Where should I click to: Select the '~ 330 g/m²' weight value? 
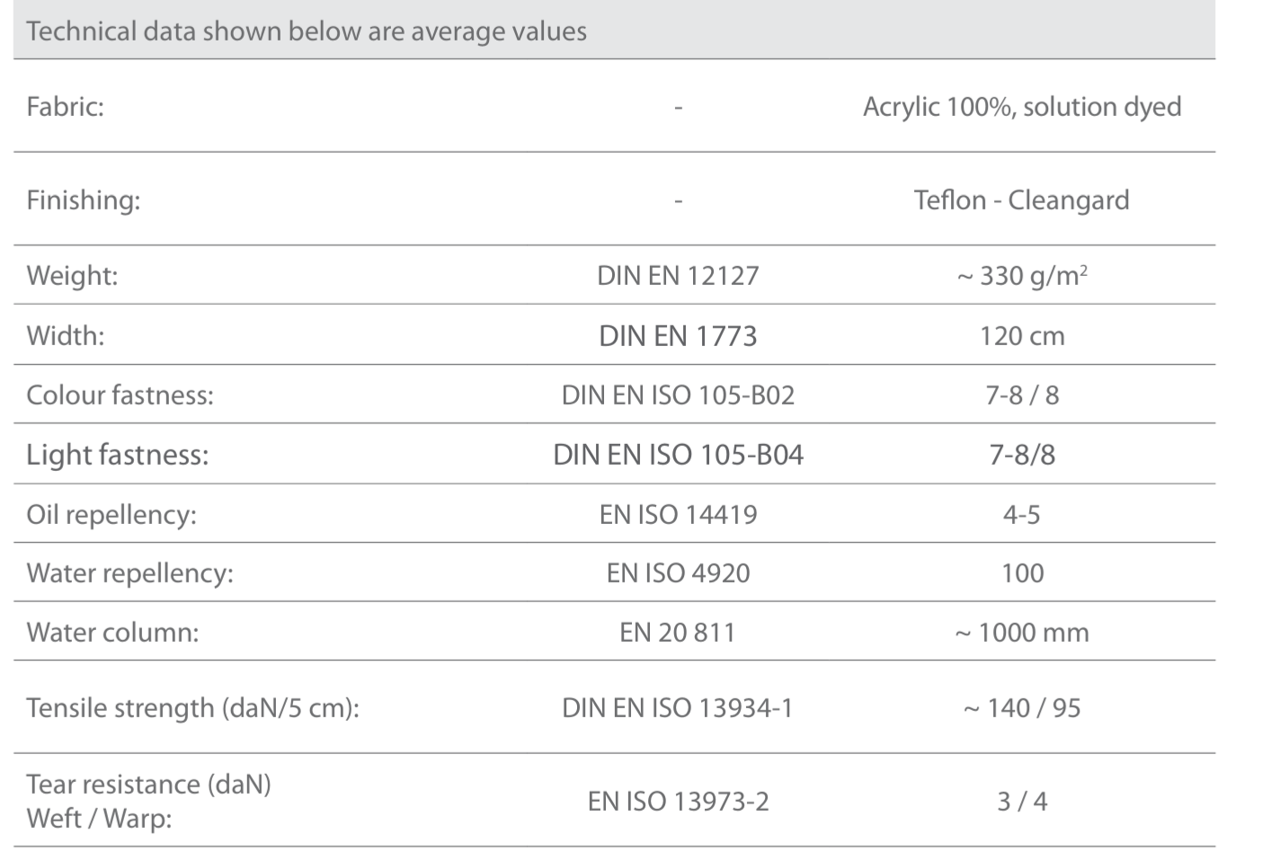pyautogui.click(x=1021, y=275)
